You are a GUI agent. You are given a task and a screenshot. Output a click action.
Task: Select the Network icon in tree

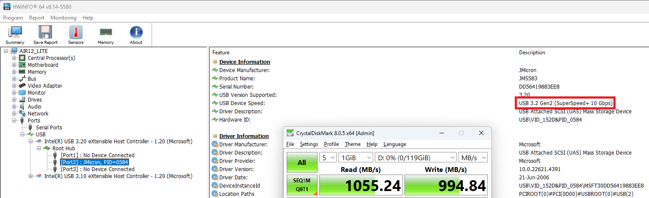22,113
